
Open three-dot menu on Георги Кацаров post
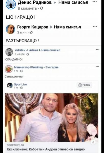[x=95, y=27]
